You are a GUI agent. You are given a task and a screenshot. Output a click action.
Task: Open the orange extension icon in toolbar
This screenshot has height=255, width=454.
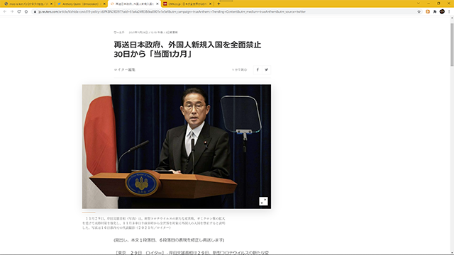coord(428,11)
